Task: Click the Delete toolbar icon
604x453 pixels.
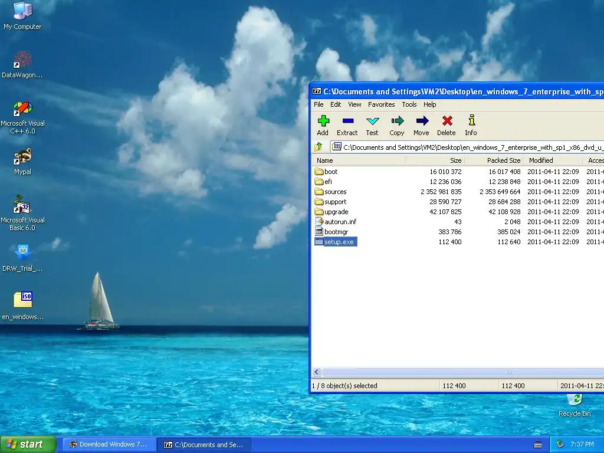Action: (447, 126)
